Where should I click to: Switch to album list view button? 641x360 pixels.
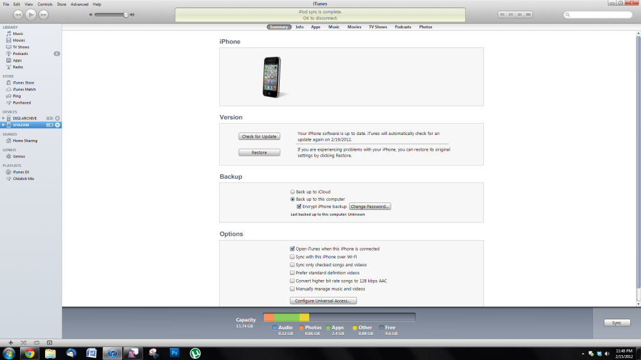511,15
